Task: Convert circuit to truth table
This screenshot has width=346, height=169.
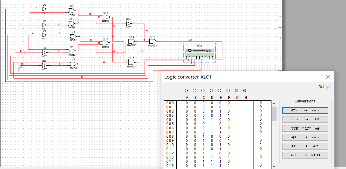Action: tap(305, 110)
